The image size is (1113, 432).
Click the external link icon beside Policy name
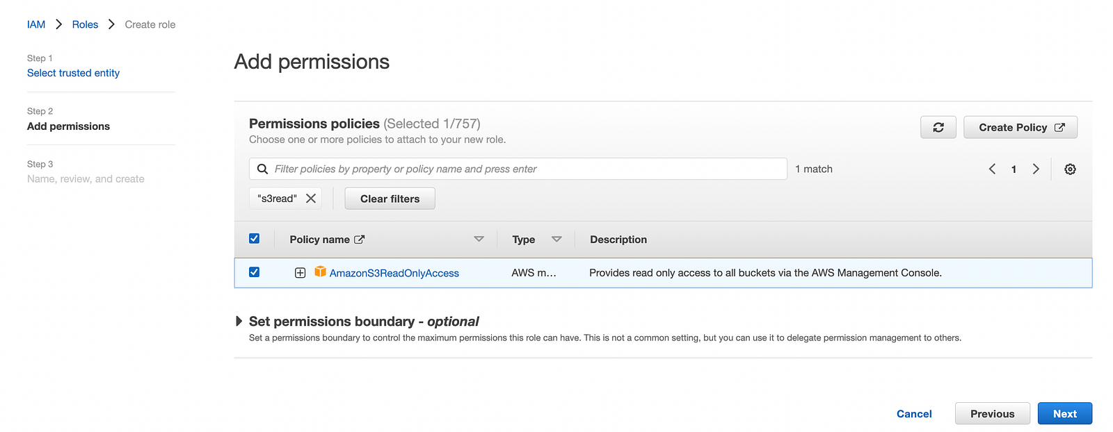click(x=360, y=240)
